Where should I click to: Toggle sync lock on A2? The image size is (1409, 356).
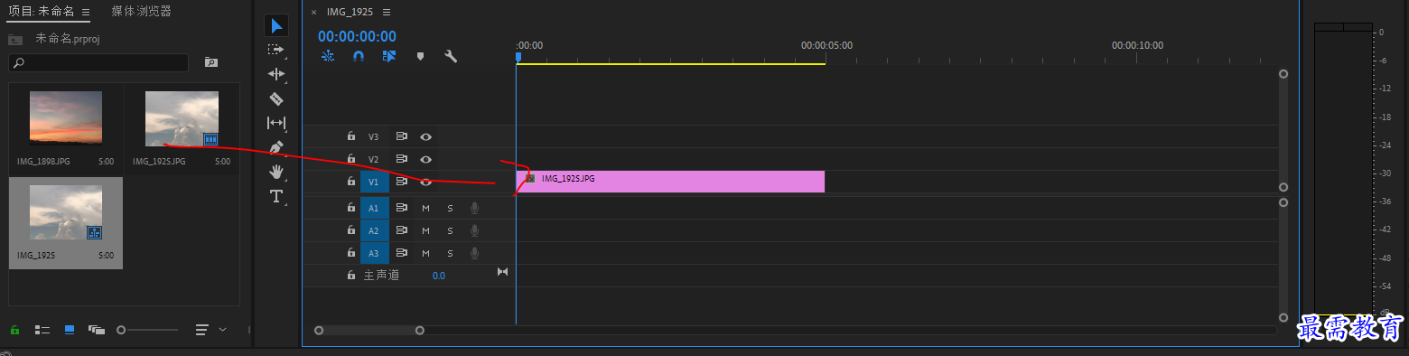pyautogui.click(x=402, y=230)
